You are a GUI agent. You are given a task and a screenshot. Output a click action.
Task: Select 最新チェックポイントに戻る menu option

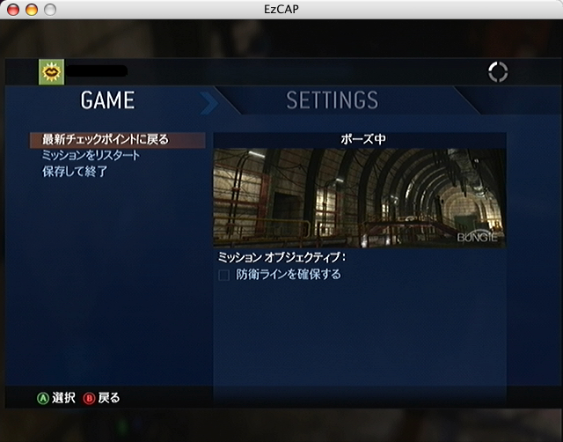coord(117,140)
